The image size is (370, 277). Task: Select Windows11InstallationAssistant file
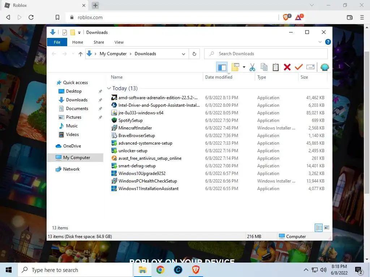click(148, 188)
